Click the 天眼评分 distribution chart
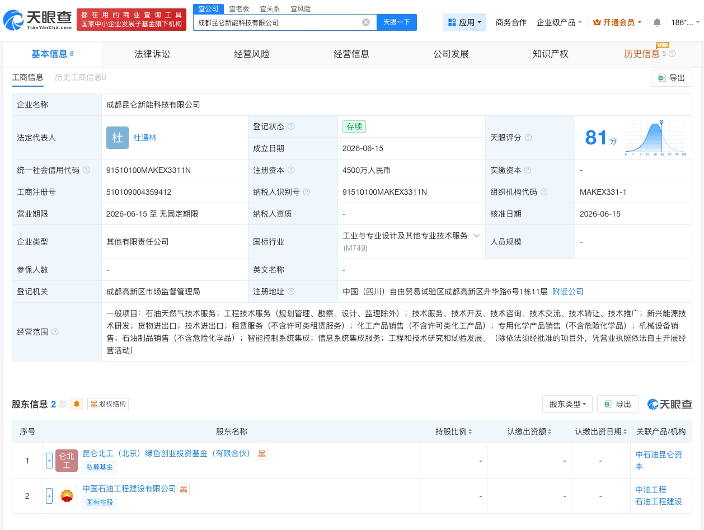704x530 pixels. click(656, 137)
